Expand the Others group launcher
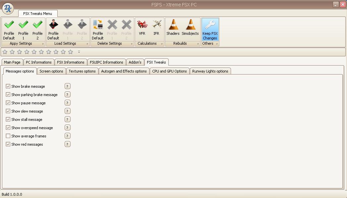Image resolution: width=347 pixels, height=198 pixels. pyautogui.click(x=217, y=44)
